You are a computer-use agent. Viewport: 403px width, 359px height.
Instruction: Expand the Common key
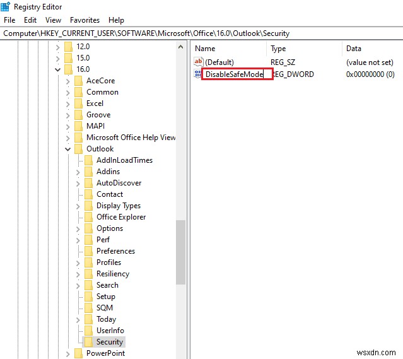click(68, 93)
